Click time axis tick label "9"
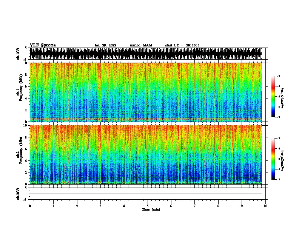The width and height of the screenshot is (299, 231). 242,206
